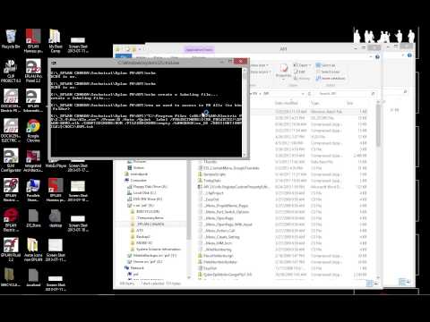Open the round red EPLAN Electric desktop icon
430x322 pixels.
coord(11,220)
